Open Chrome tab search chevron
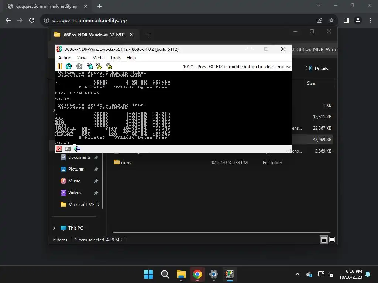This screenshot has width=378, height=283. [319, 5]
